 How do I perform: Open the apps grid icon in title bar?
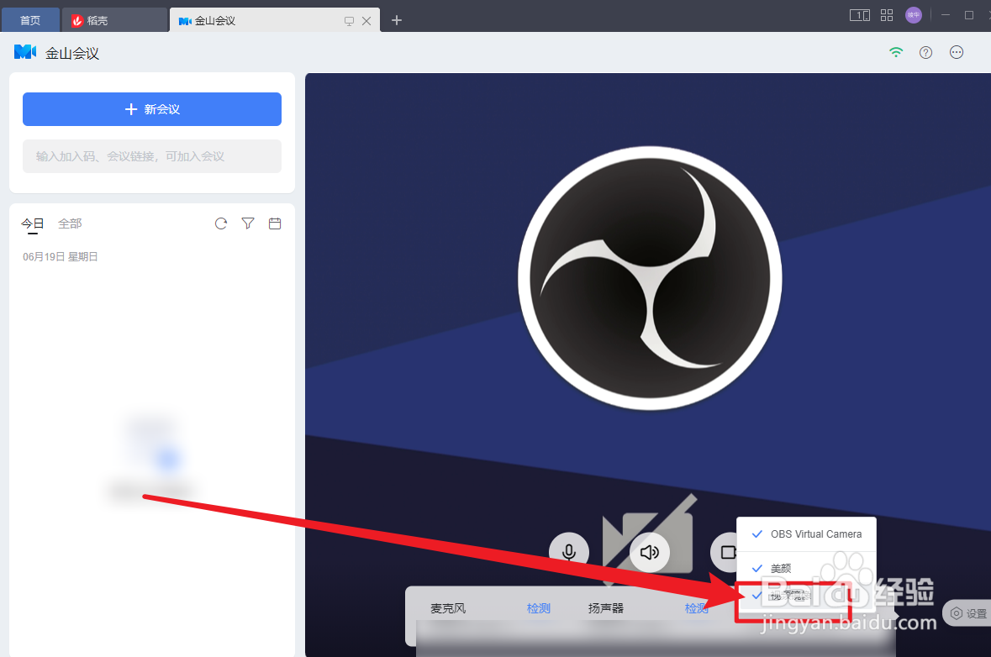point(887,15)
